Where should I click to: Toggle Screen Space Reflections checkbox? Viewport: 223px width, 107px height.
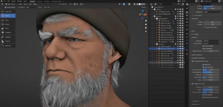[193, 61]
